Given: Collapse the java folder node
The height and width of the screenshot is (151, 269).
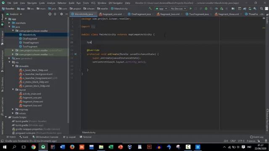Looking at the screenshot, I should pyautogui.click(x=9, y=27).
